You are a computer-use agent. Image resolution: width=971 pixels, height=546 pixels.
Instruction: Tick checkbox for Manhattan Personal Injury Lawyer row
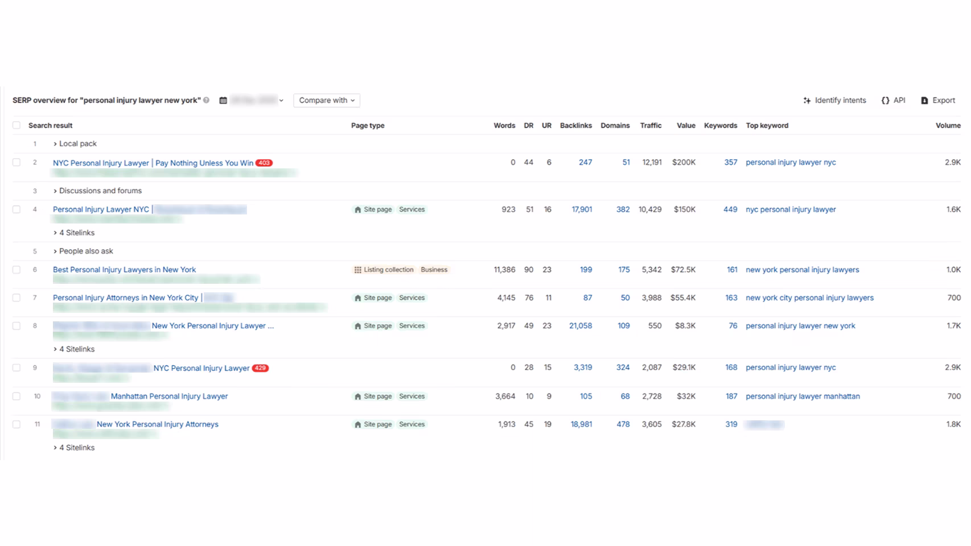coord(17,396)
